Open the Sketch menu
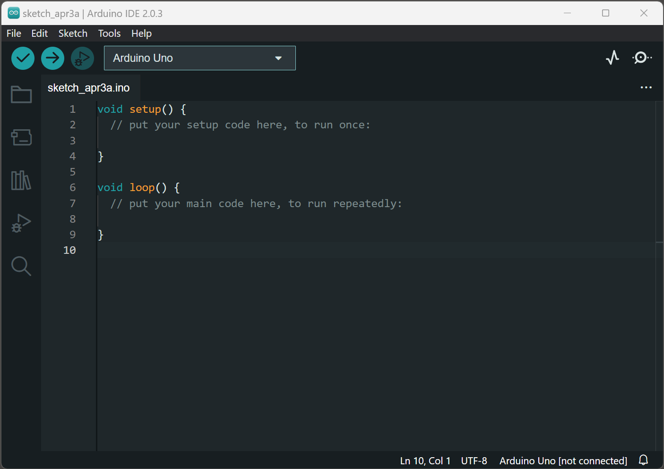The height and width of the screenshot is (469, 664). coord(73,33)
